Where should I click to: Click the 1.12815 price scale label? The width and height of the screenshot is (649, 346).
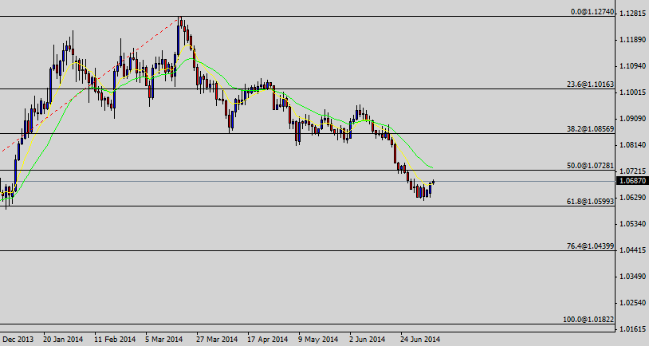[x=631, y=14]
